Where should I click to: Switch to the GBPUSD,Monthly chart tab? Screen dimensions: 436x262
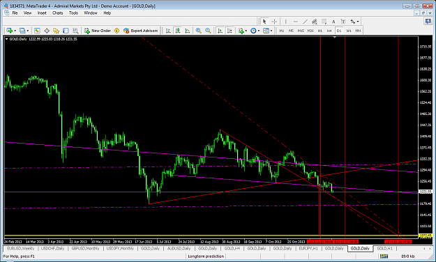click(85, 248)
